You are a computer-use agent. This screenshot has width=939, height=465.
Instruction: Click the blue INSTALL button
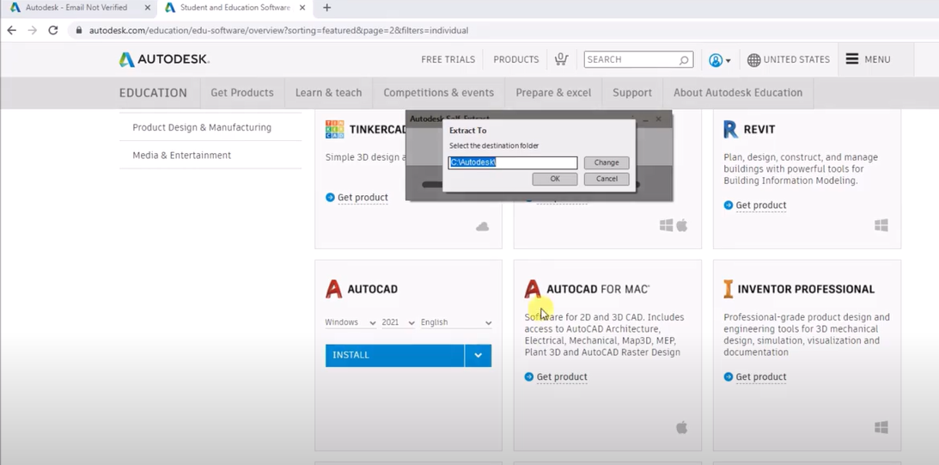point(394,355)
